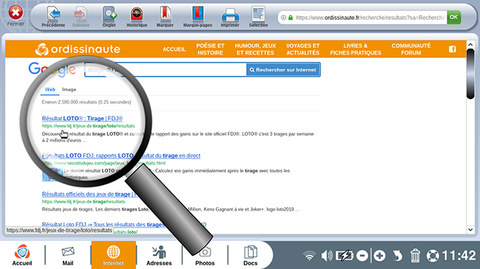Image resolution: width=480 pixels, height=269 pixels.
Task: Open the site info circle icon
Action: point(284,18)
